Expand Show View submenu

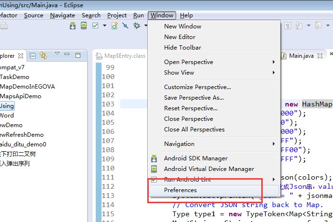pos(214,73)
